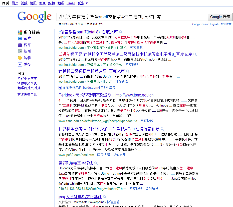The width and height of the screenshot is (233, 207).
Task: Click the IT认证 breadcrumb
Action: pyautogui.click(x=107, y=81)
